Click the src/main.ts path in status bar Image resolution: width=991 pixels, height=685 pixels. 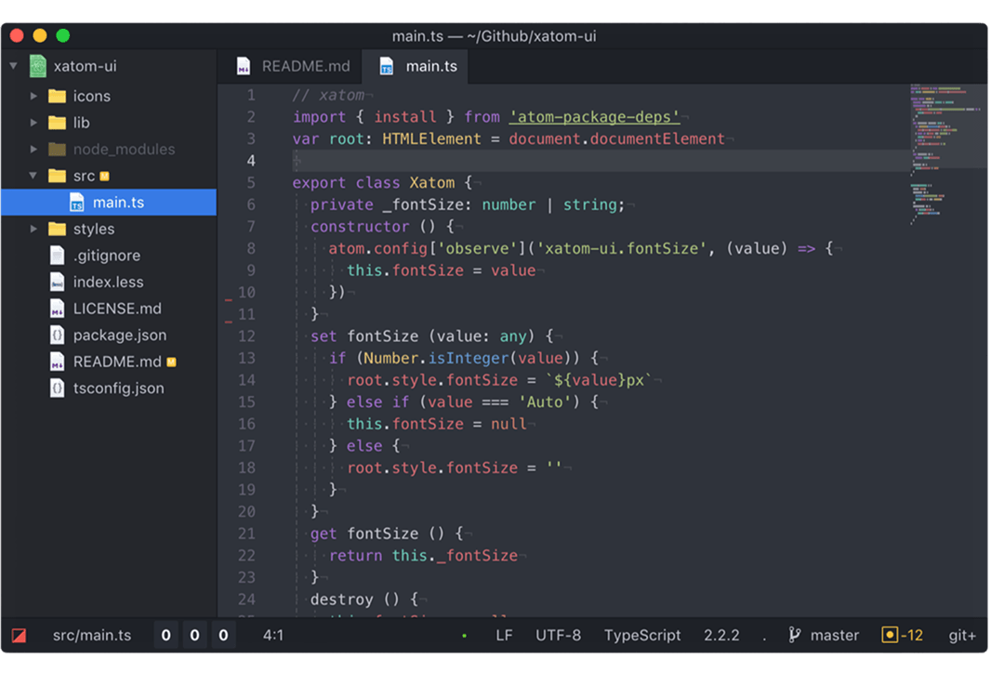[92, 635]
